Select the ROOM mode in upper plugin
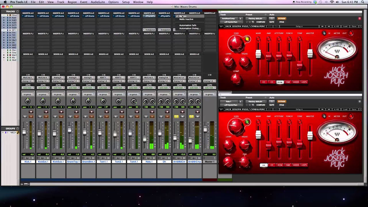368x207 pixels. 280,82
